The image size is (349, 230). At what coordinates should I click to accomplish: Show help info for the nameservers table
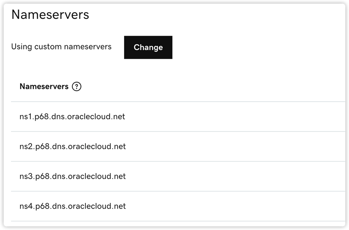point(77,86)
